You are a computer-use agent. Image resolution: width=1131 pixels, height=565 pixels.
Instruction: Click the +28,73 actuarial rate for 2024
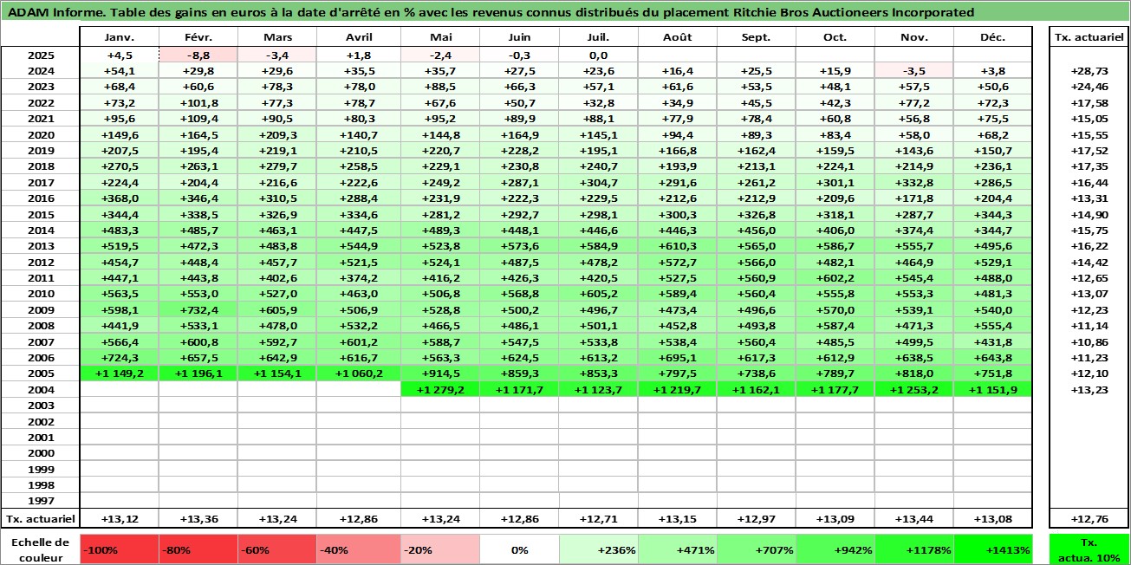pos(1089,70)
